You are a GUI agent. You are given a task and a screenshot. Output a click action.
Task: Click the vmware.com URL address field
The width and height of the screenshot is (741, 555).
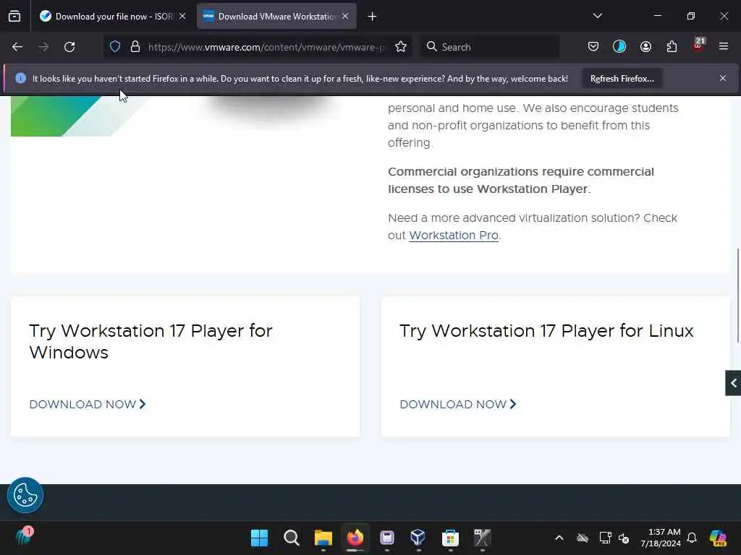(267, 47)
